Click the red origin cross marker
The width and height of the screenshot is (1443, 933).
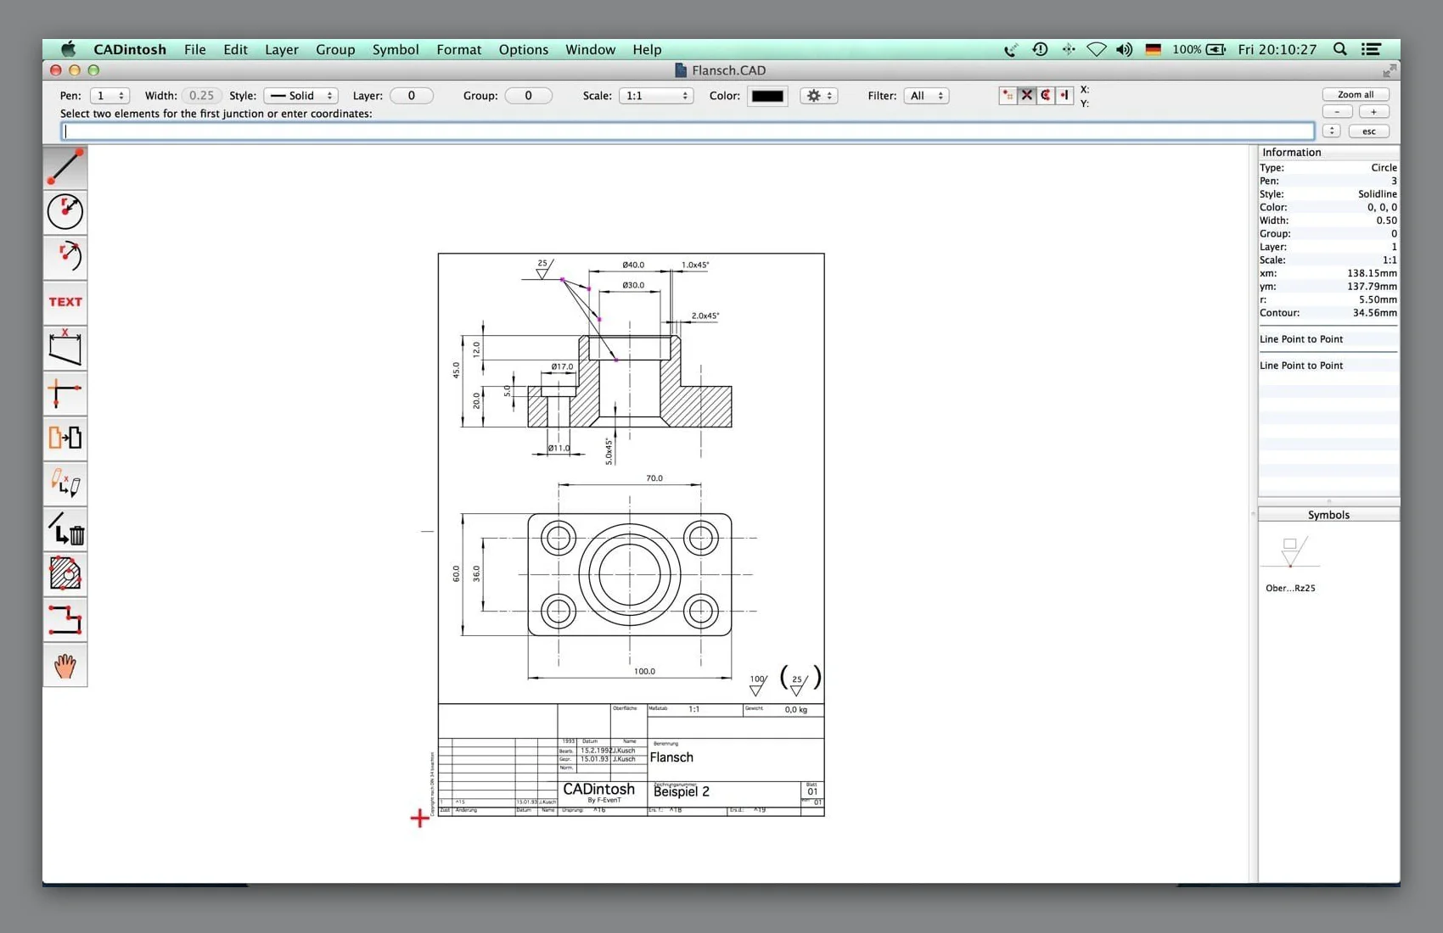(419, 818)
